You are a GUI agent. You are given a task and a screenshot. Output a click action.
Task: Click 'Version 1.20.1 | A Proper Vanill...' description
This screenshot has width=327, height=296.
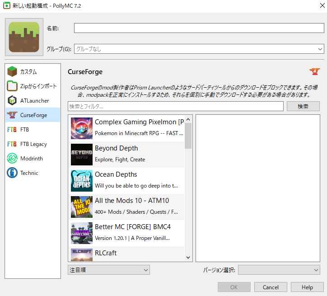132,238
